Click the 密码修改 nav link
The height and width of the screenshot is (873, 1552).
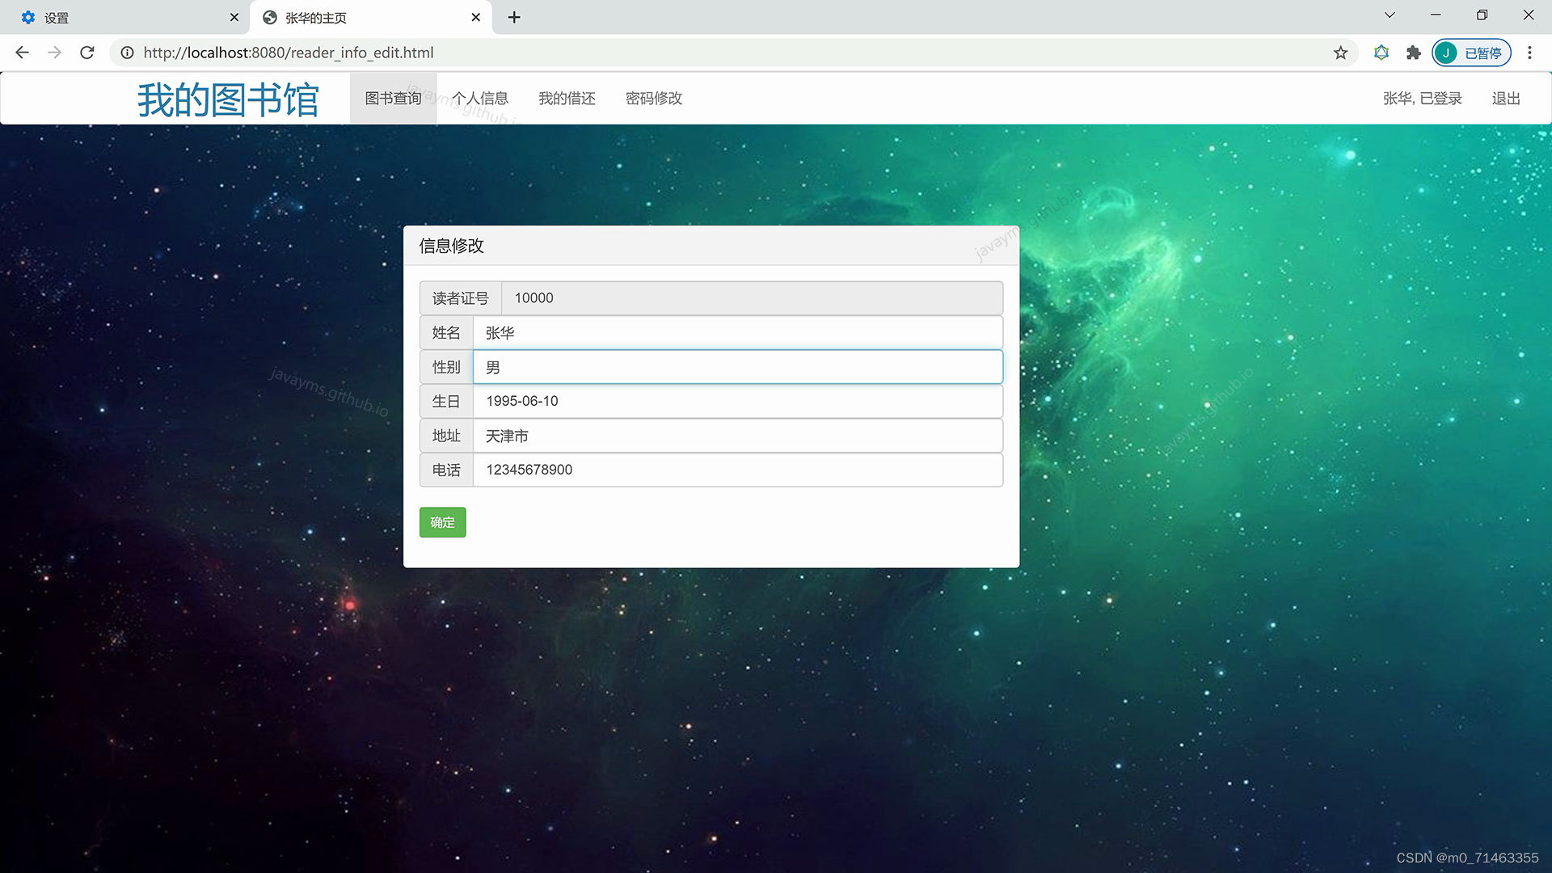tap(654, 99)
